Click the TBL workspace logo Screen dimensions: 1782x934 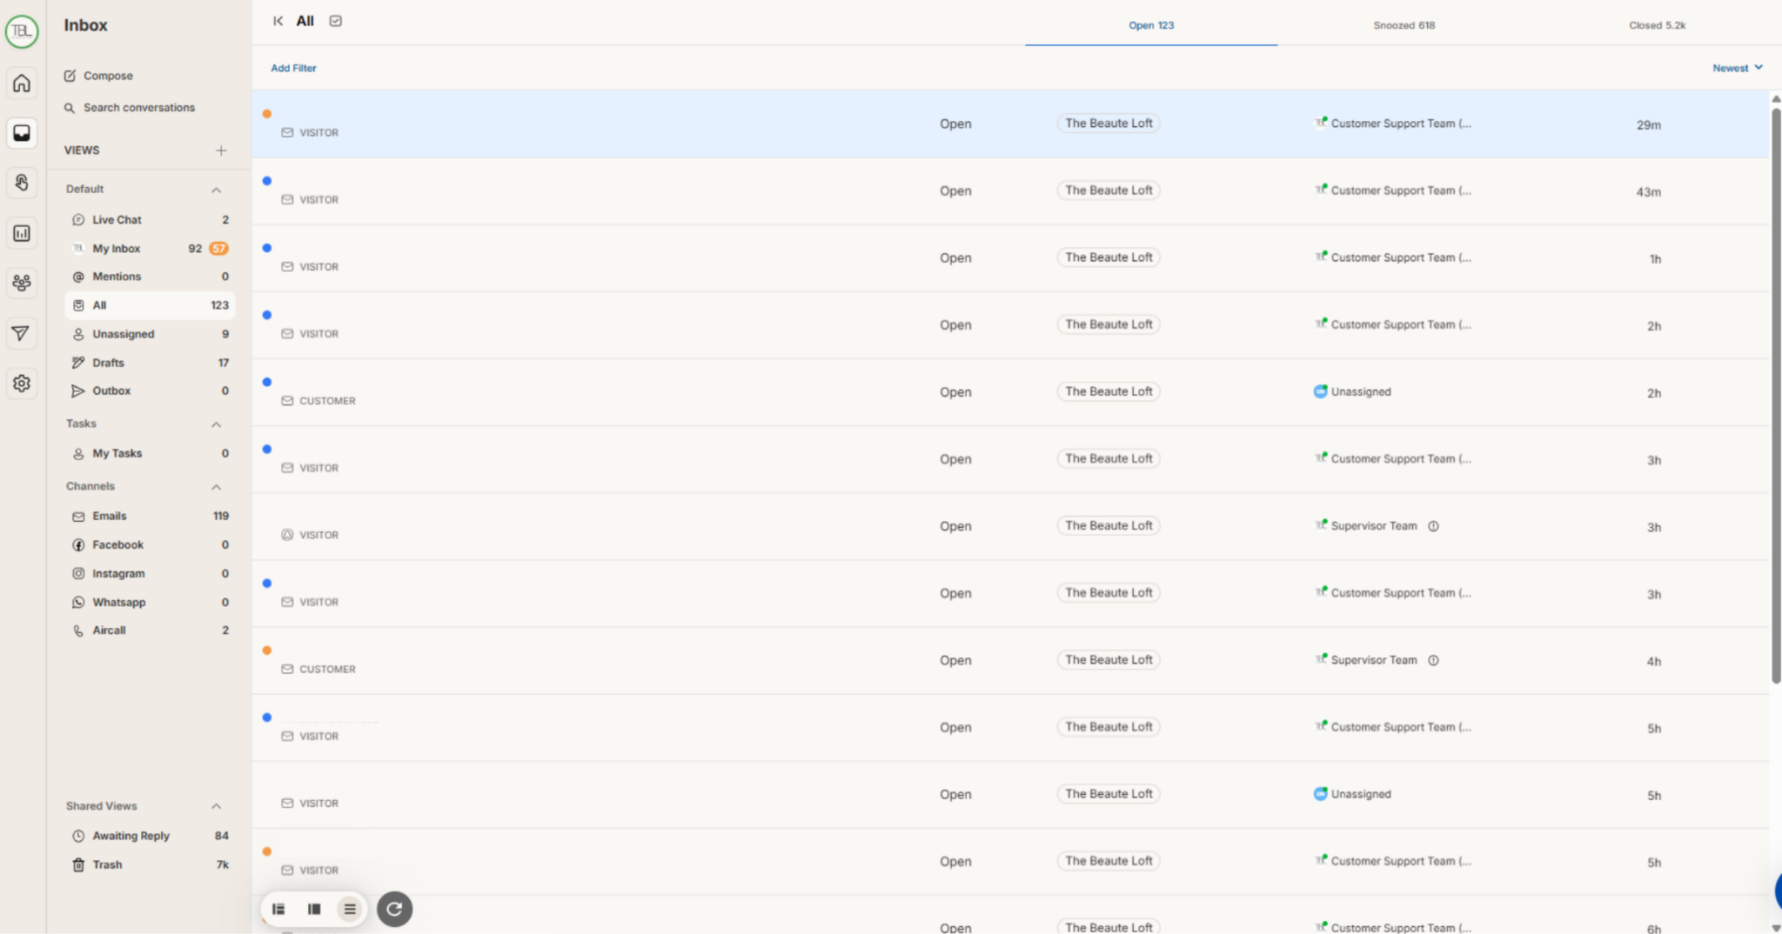(22, 31)
